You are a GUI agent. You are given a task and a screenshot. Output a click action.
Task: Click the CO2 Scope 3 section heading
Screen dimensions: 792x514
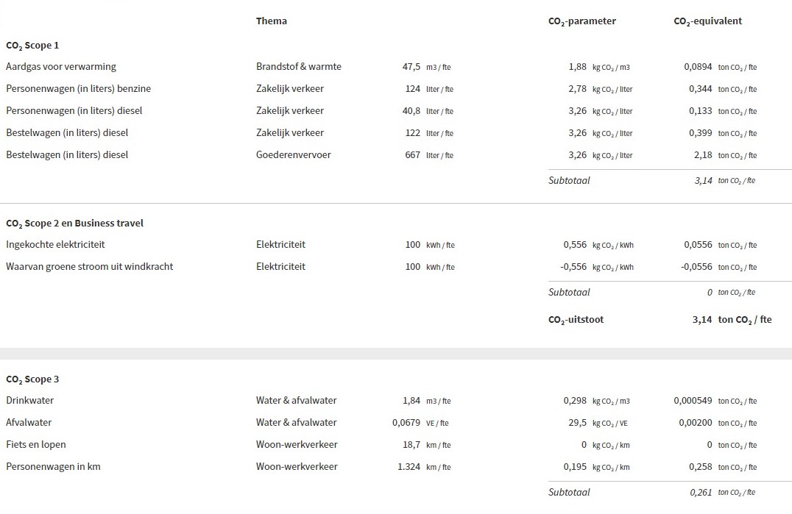[32, 379]
